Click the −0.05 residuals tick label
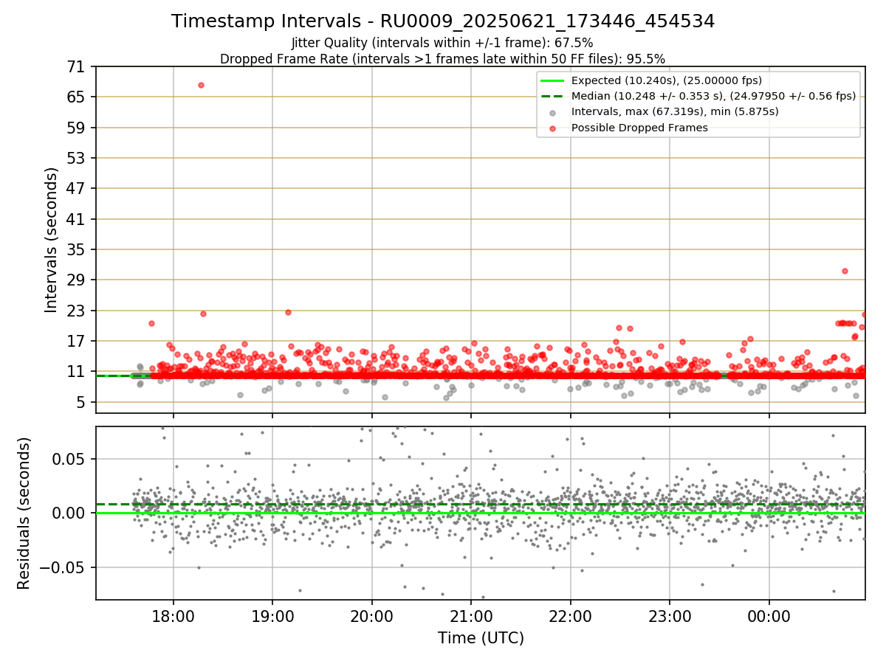Image resolution: width=886 pixels, height=664 pixels. pyautogui.click(x=63, y=567)
